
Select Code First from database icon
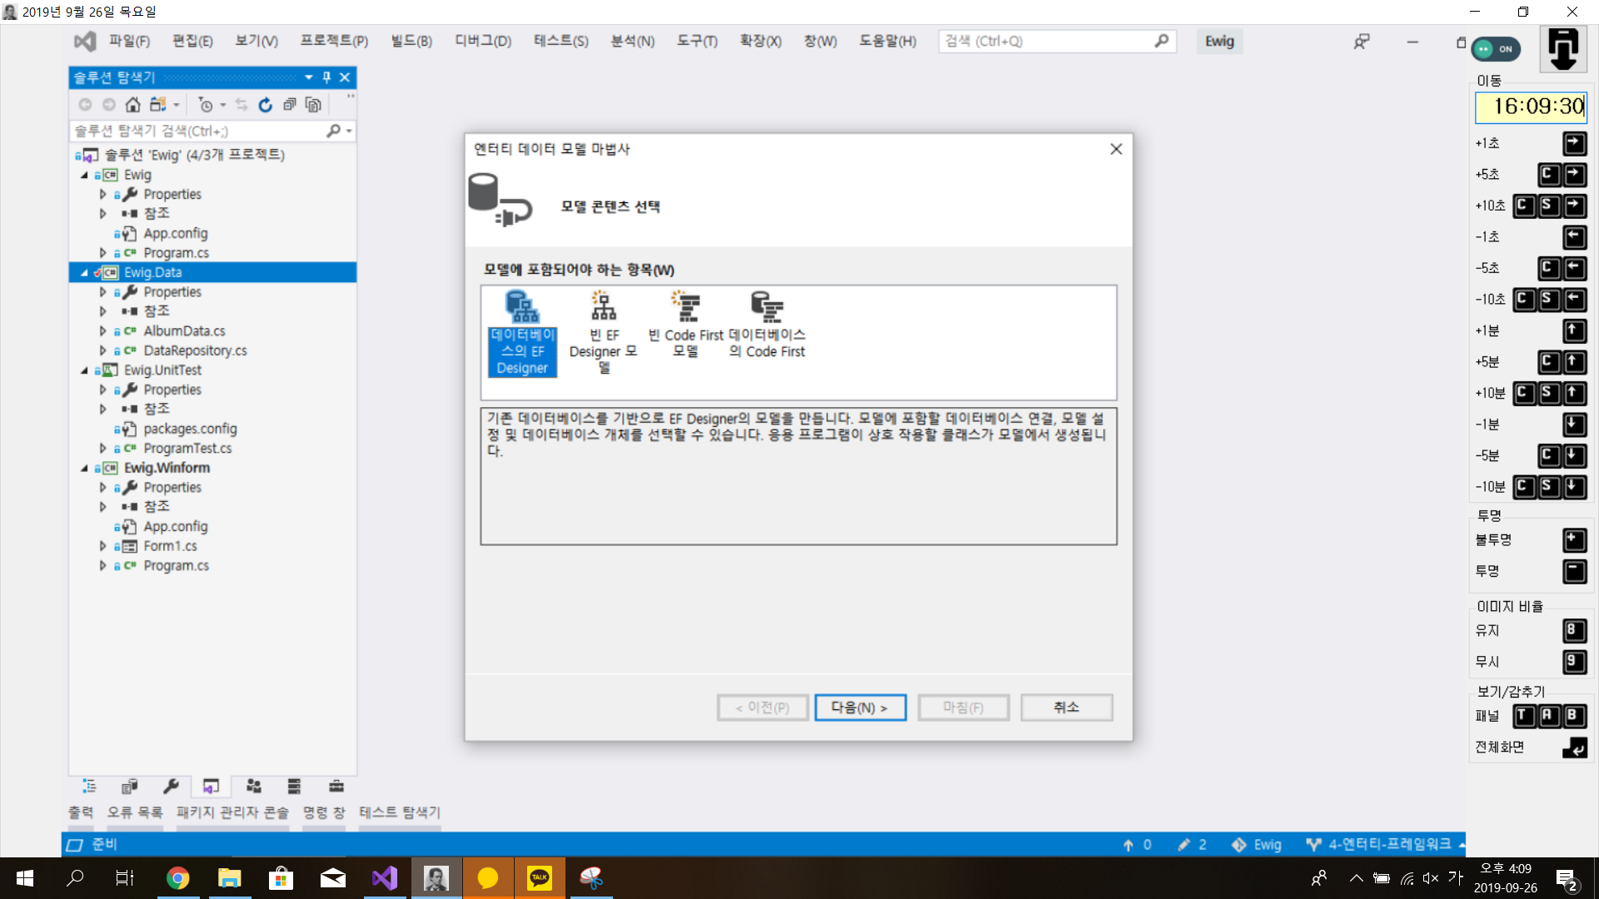click(767, 306)
